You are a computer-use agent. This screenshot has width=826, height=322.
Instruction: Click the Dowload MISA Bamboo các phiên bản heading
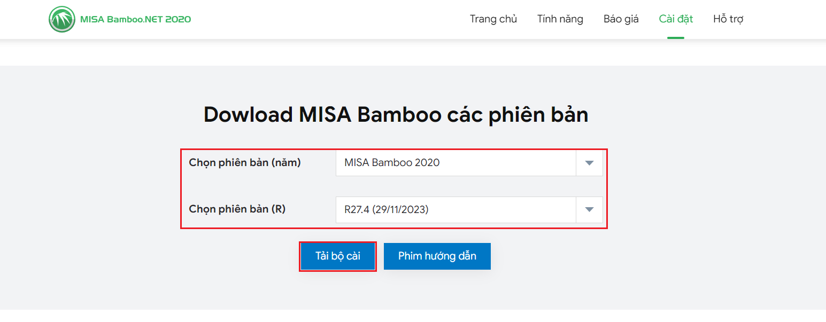396,115
